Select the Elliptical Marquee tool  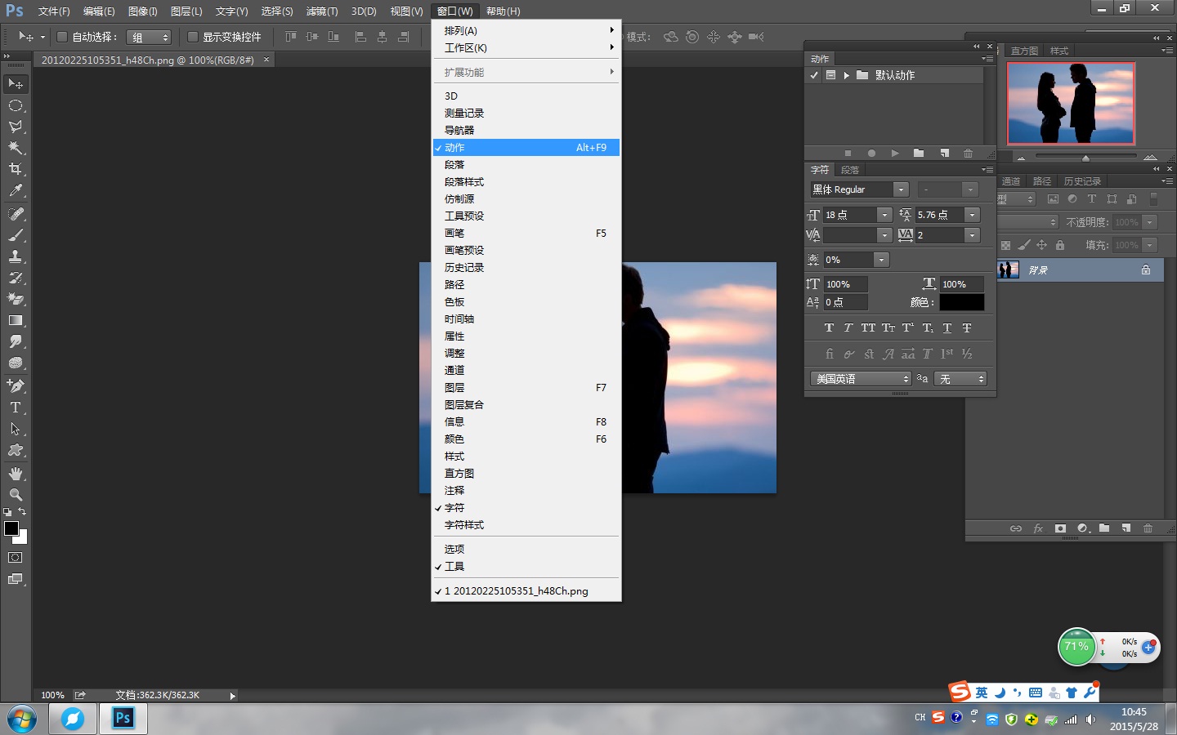[x=15, y=105]
